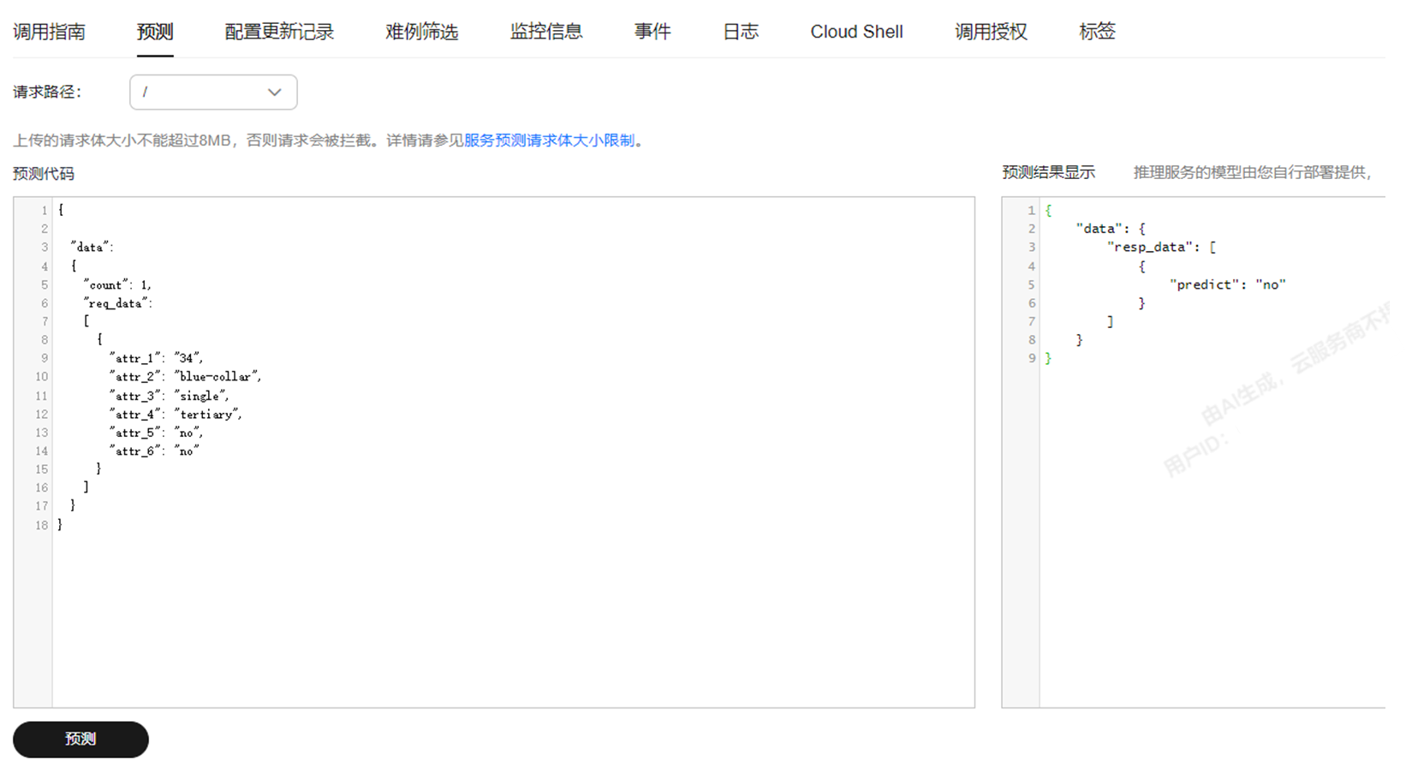Click the "count": 1 line
Image resolution: width=1406 pixels, height=771 pixels.
117,284
